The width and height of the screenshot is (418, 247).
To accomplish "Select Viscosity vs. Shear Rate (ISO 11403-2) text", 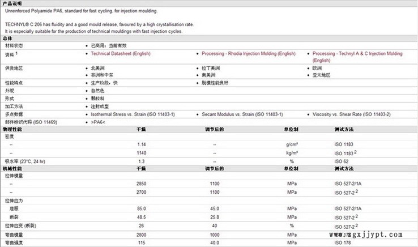I will (x=352, y=114).
